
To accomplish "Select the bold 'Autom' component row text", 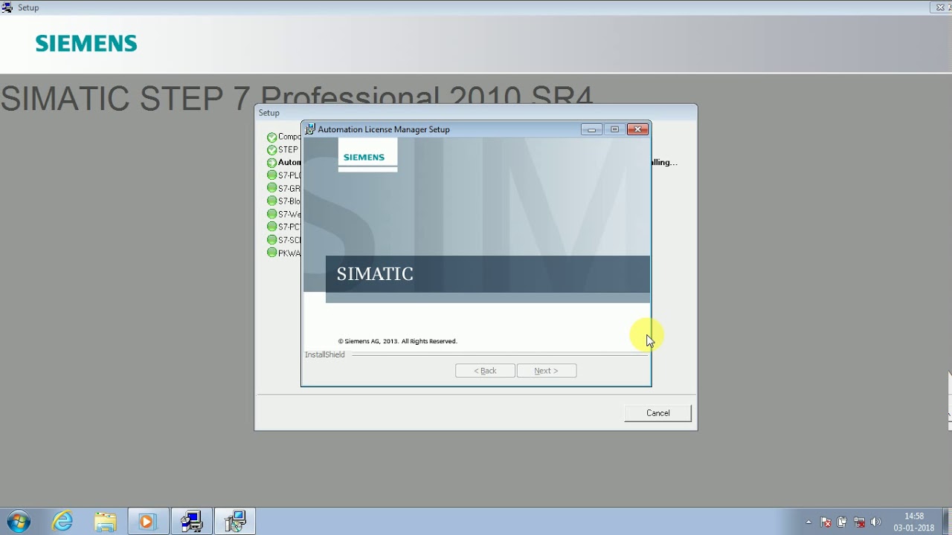I will (x=289, y=163).
